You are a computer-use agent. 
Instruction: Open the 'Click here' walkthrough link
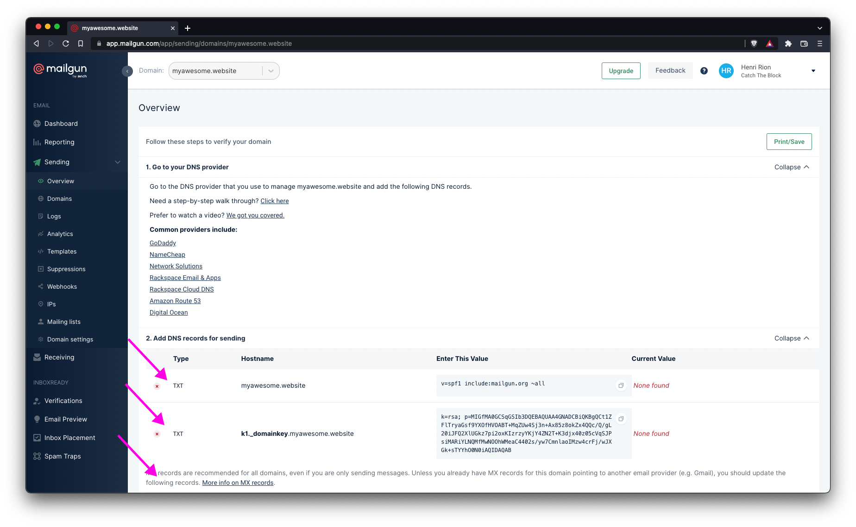[275, 201]
